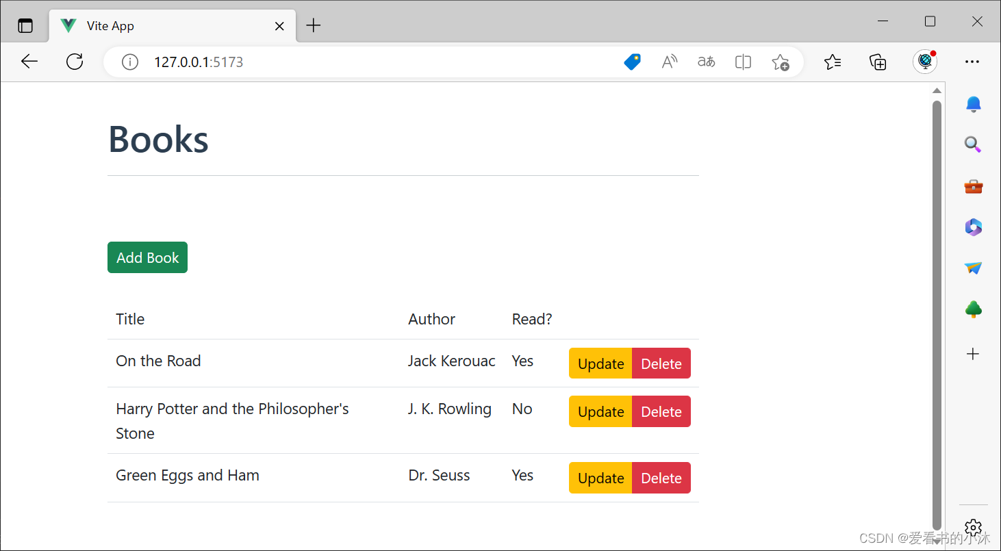The height and width of the screenshot is (551, 1001).
Task: Click the read aloud icon
Action: [670, 62]
